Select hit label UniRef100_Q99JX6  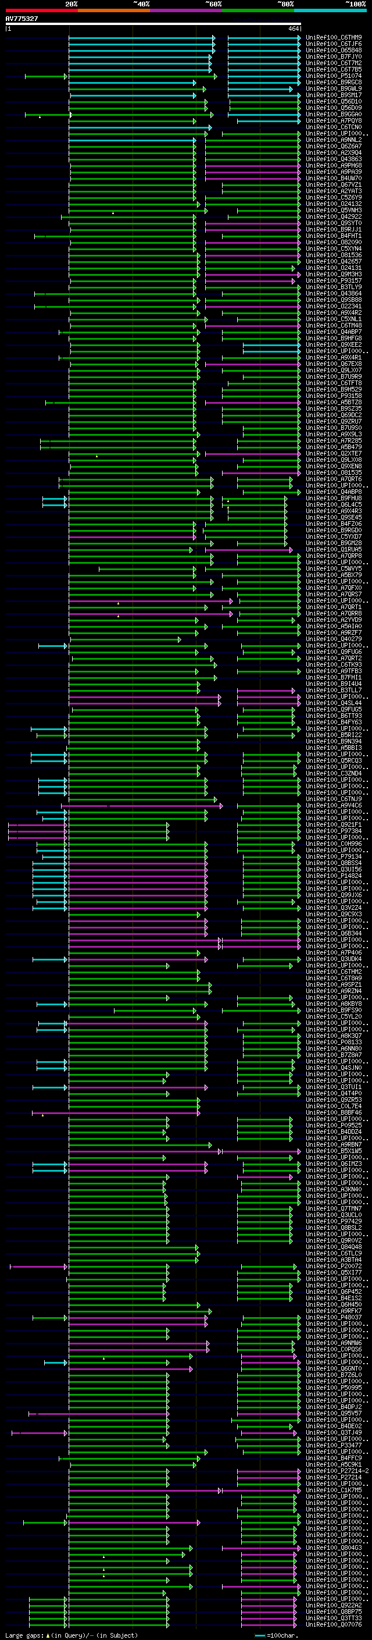coord(334,895)
